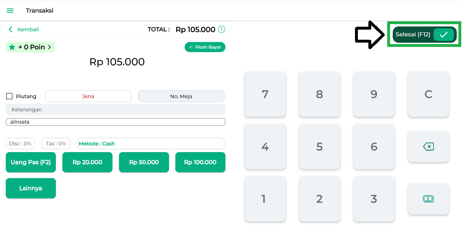Click the Pisah Bayar split button
462x226 pixels.
[x=205, y=47]
